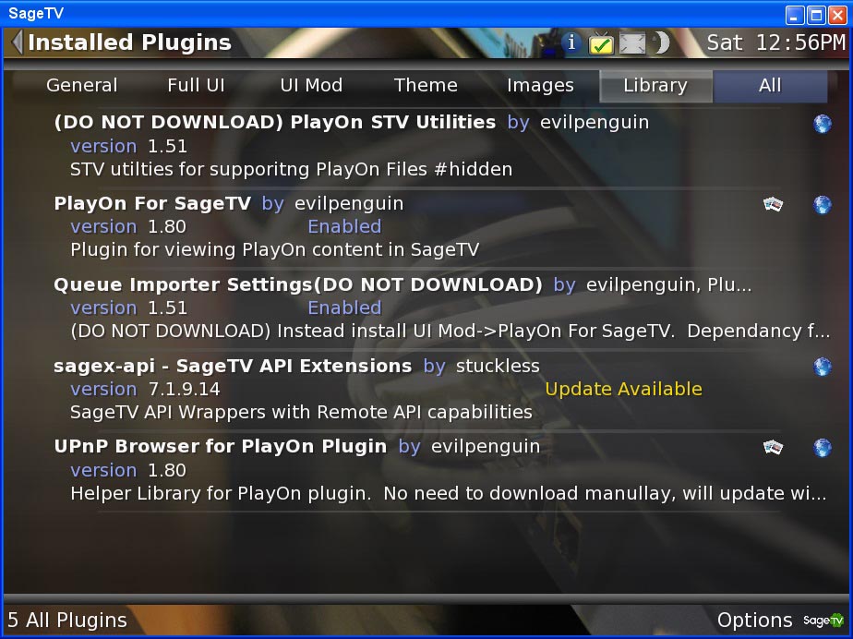Viewport: 853px width, 639px height.
Task: Click the SageTV logo in bottom bar
Action: coord(823,620)
